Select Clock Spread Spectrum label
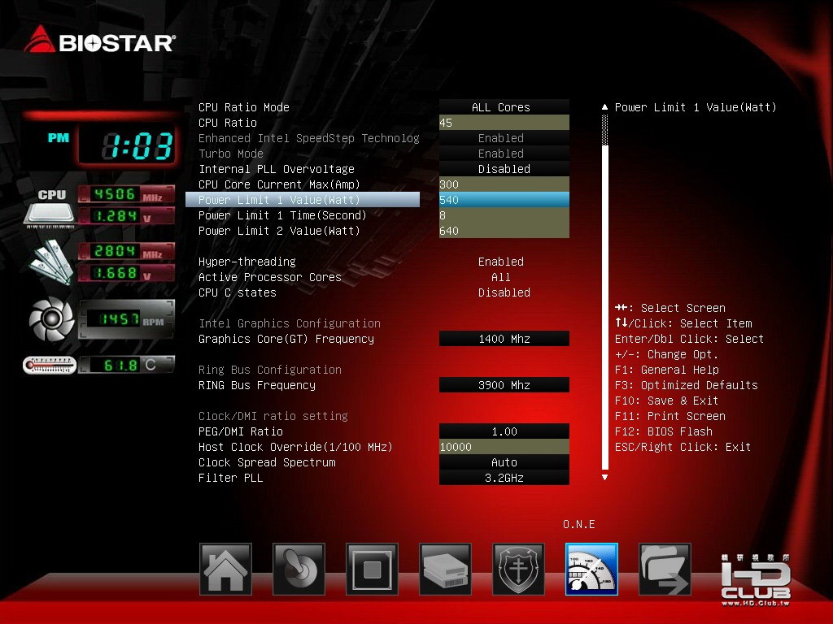This screenshot has width=833, height=624. 267,462
